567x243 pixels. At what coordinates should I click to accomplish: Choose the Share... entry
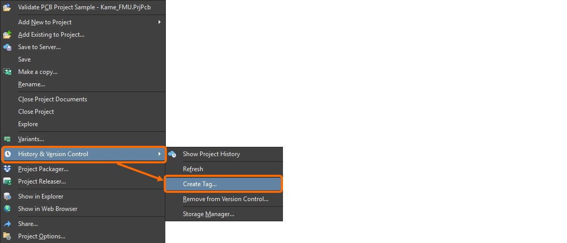click(x=83, y=224)
